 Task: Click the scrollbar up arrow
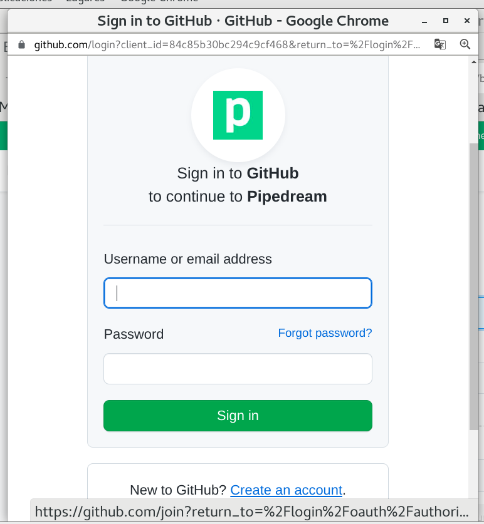(x=473, y=62)
